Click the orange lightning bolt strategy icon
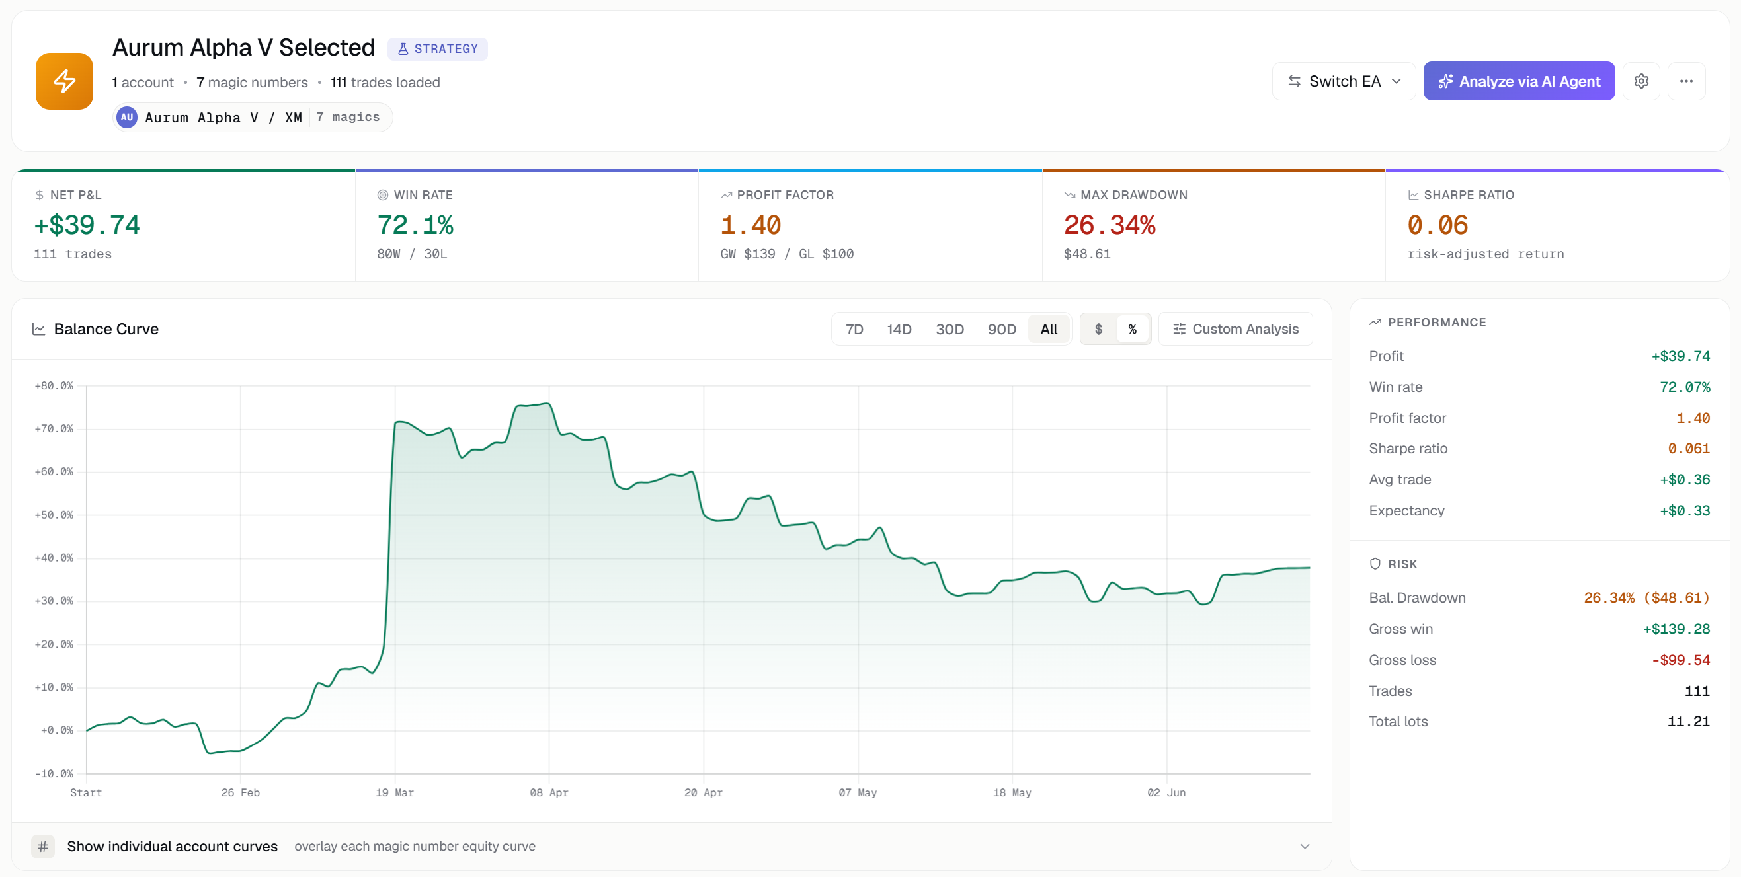The image size is (1741, 877). (x=64, y=81)
